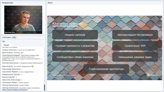Image resolution: width=164 pixels, height=92 pixels.
Task: Click the Нулевая терпимость к дефектам box
Action: click(x=75, y=46)
